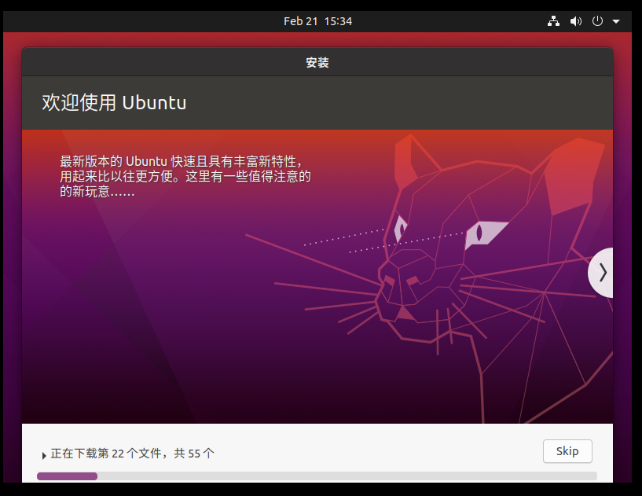Click the volume speaker icon

tap(576, 21)
